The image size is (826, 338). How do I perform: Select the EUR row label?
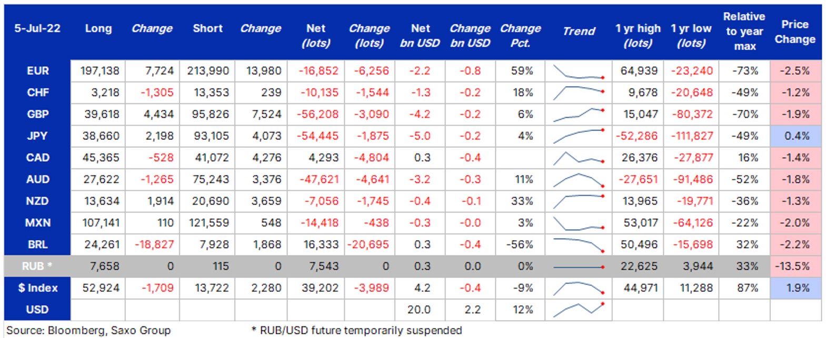(37, 71)
